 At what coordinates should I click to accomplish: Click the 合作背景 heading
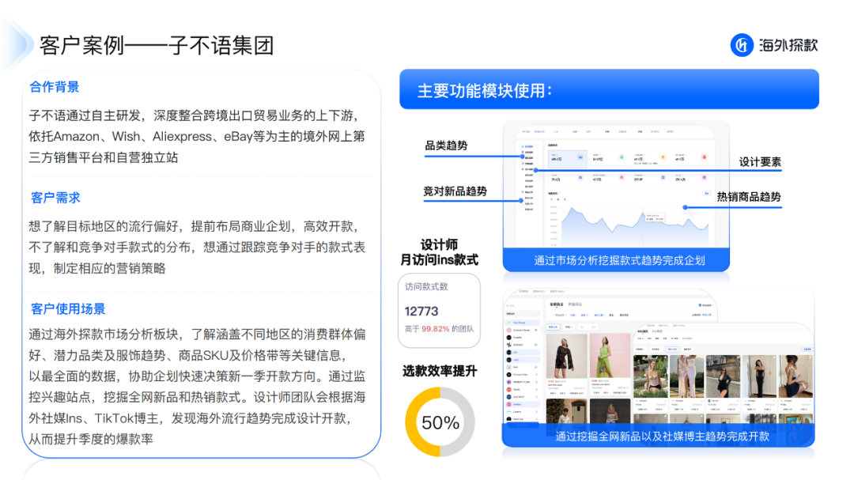click(54, 87)
